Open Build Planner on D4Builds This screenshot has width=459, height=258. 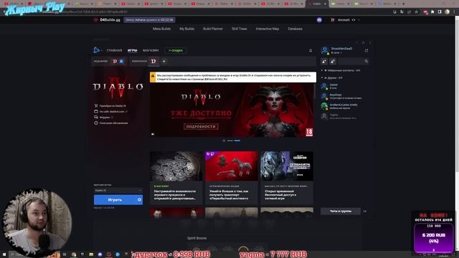click(x=213, y=29)
